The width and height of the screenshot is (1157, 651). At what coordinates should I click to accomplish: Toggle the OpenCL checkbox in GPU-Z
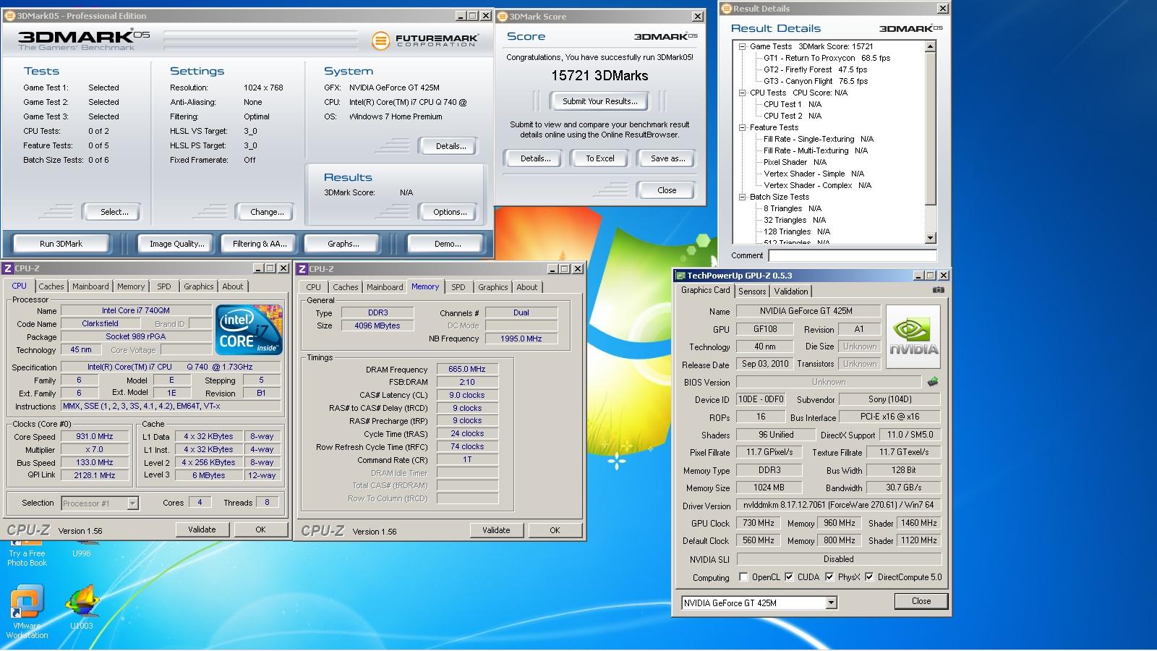tap(743, 577)
